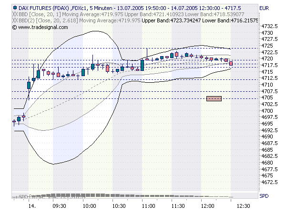
Task: Click the 4715 price axis label
Action: (267, 72)
